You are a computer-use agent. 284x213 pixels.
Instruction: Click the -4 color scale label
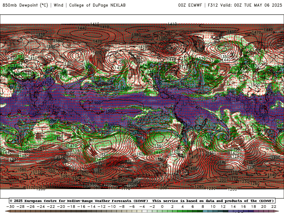tap(142, 207)
